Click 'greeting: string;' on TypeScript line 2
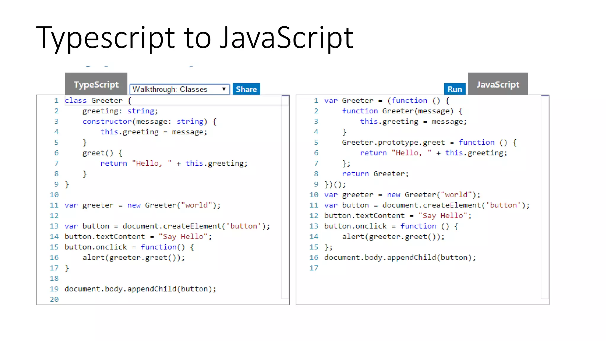The width and height of the screenshot is (606, 341). [x=120, y=111]
